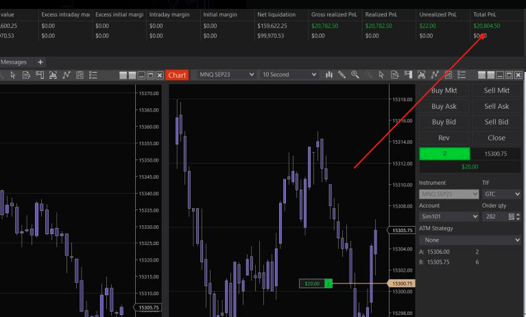Click the Buy Ask button
Viewport: 526px width, 317px height.
pos(444,106)
